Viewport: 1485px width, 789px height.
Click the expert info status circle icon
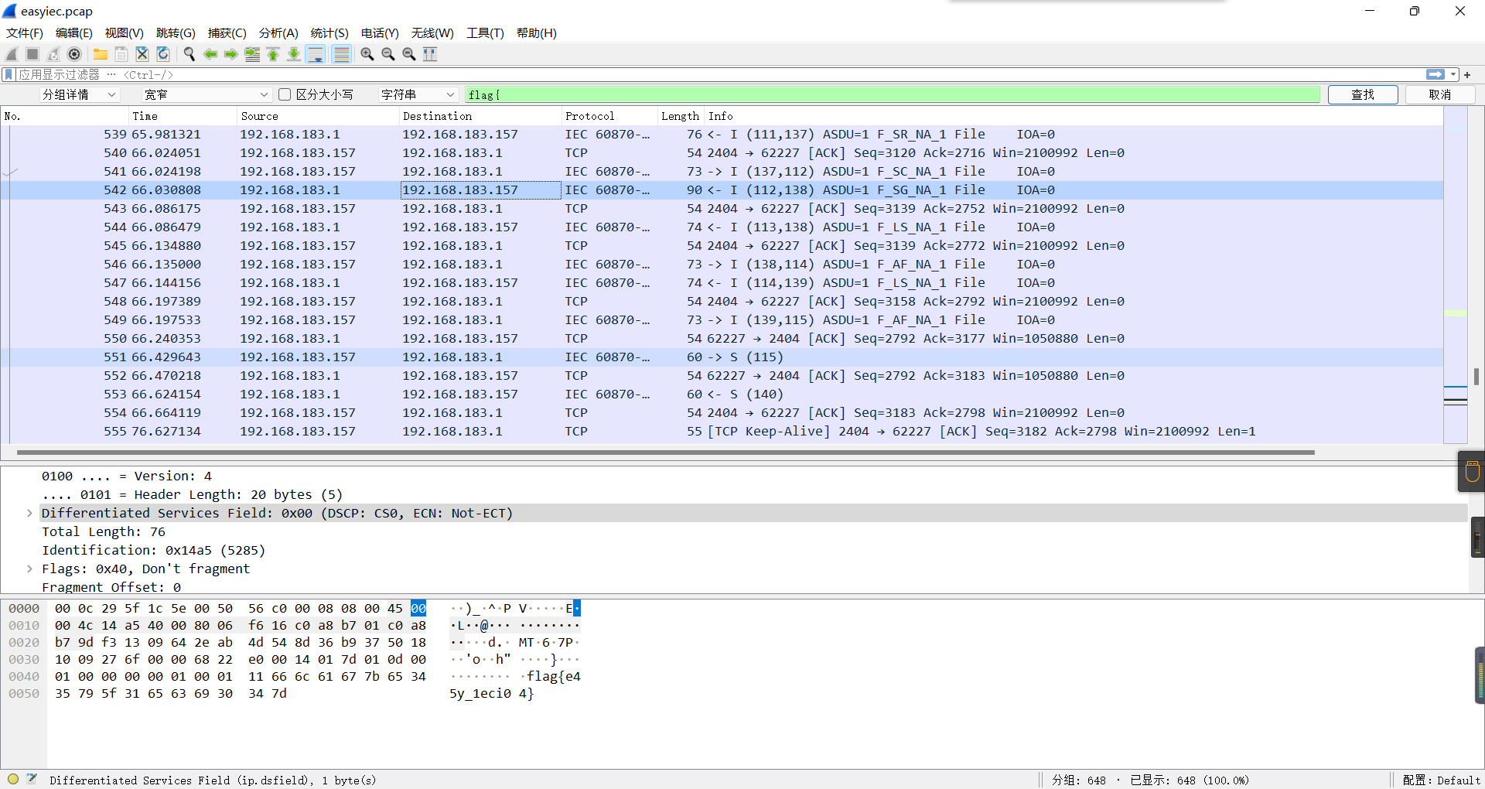[x=13, y=780]
